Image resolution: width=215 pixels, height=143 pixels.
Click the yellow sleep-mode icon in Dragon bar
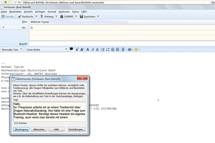tap(10, 2)
